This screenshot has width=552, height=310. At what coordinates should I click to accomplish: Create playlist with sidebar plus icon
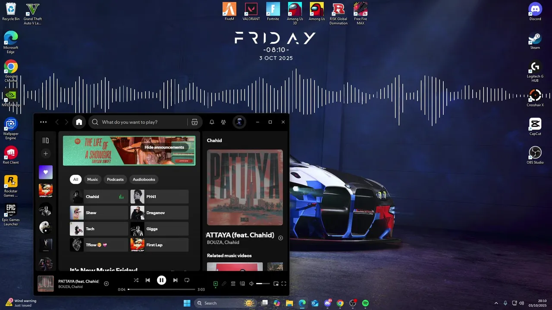(46, 153)
